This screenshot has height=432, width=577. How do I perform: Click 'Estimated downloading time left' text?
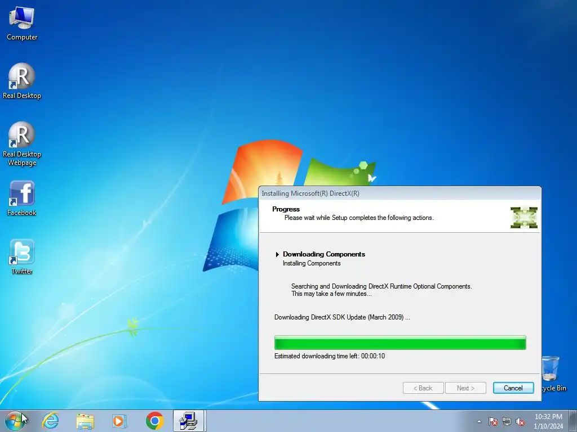pyautogui.click(x=330, y=356)
